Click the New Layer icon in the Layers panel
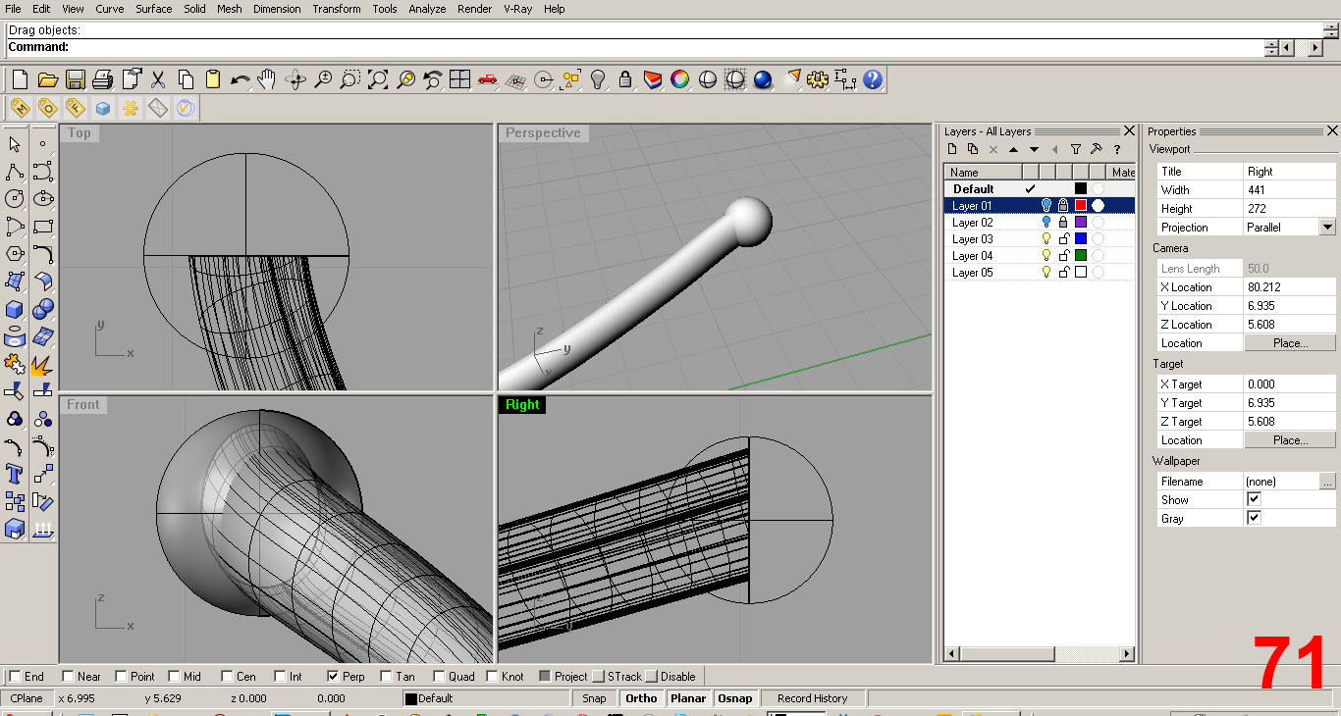The height and width of the screenshot is (716, 1341). tap(952, 149)
